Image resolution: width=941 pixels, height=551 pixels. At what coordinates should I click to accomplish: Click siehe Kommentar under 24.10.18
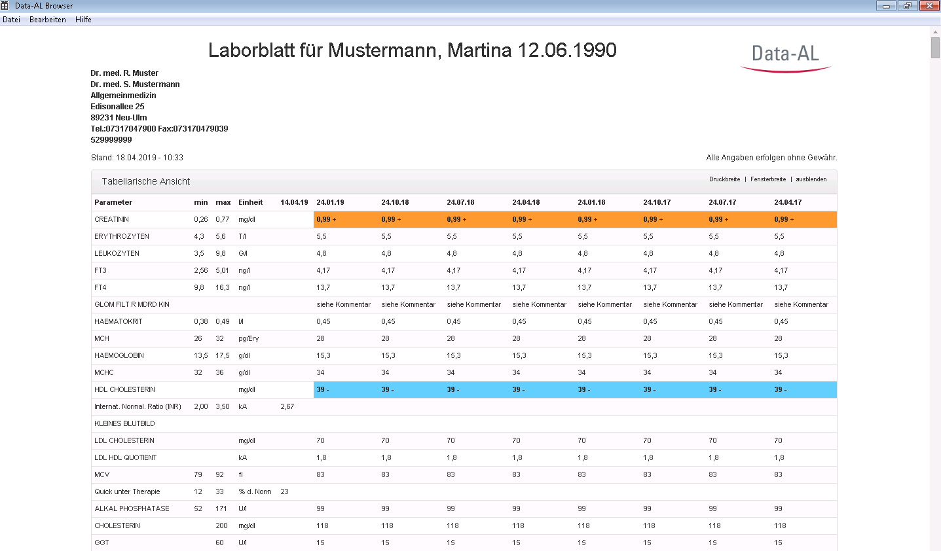tap(408, 304)
